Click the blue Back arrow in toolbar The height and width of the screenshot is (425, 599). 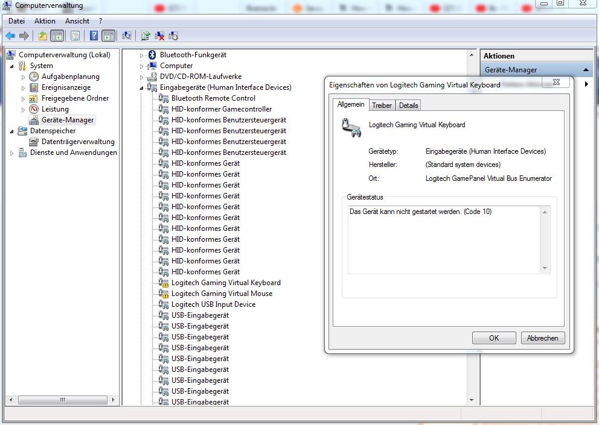pos(10,36)
